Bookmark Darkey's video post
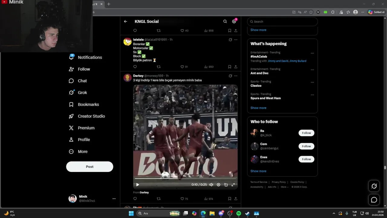The width and height of the screenshot is (387, 218). (229, 199)
